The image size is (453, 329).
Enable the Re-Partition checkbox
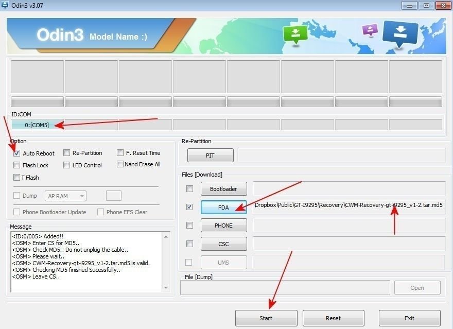tap(67, 152)
